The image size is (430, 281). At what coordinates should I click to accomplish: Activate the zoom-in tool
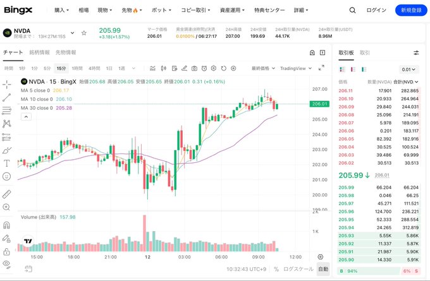click(x=6, y=207)
